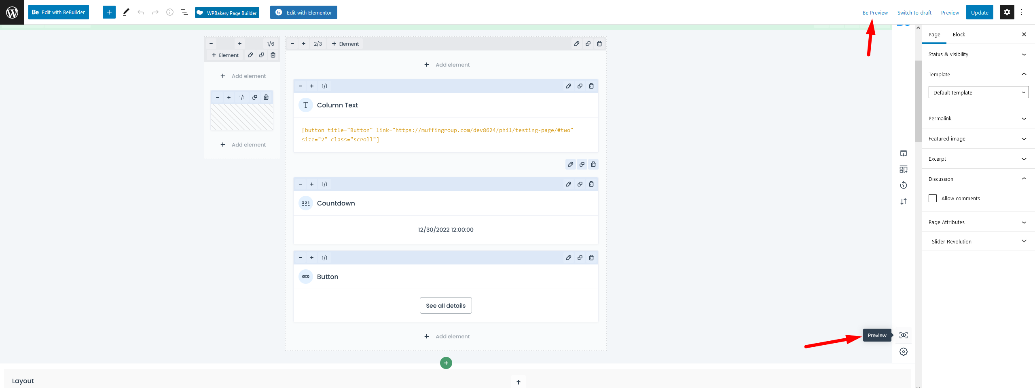This screenshot has width=1035, height=388.
Task: Open the List View icon
Action: click(184, 12)
